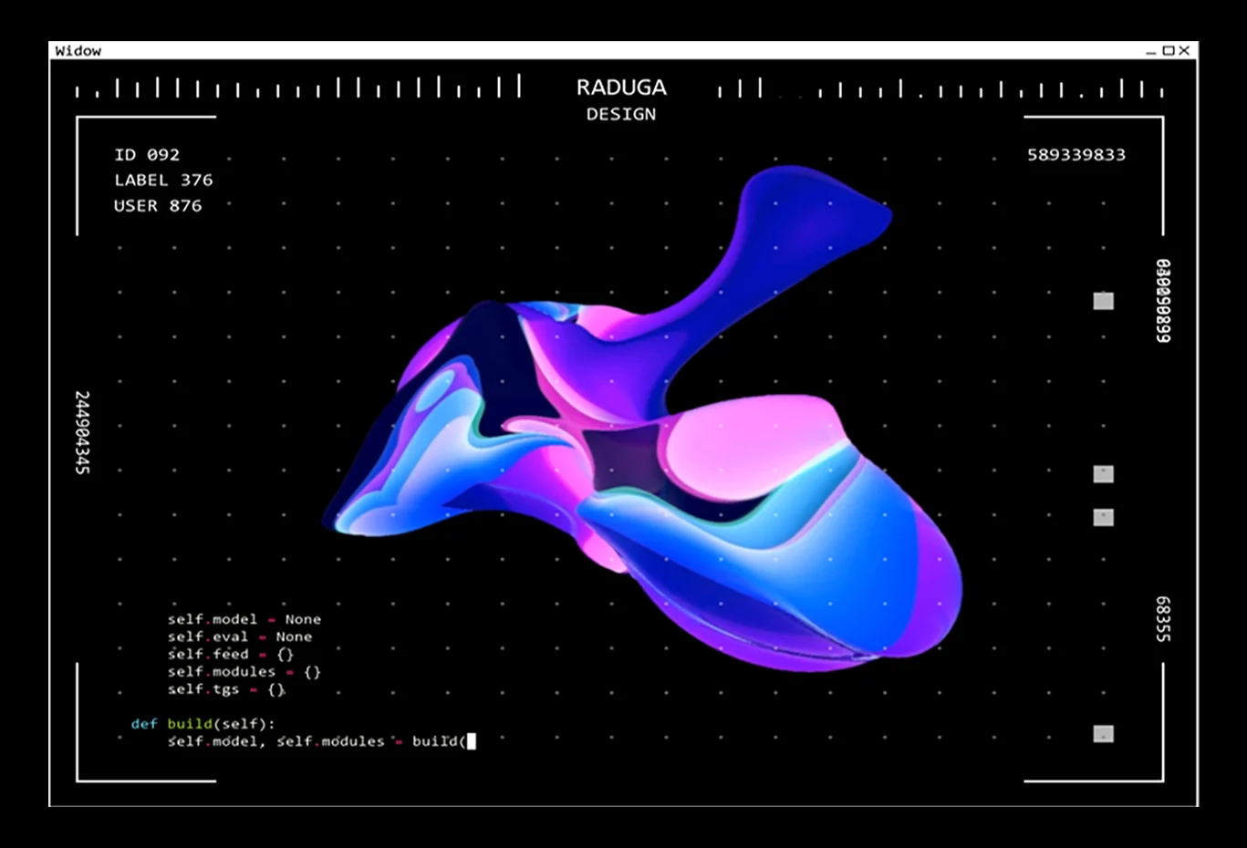
Task: Click the third gray square from the top
Action: [1103, 518]
